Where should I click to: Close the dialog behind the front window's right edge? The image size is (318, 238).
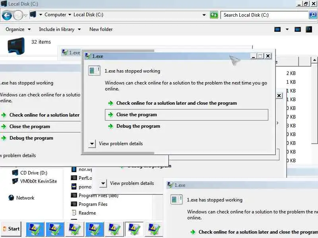tap(279, 96)
